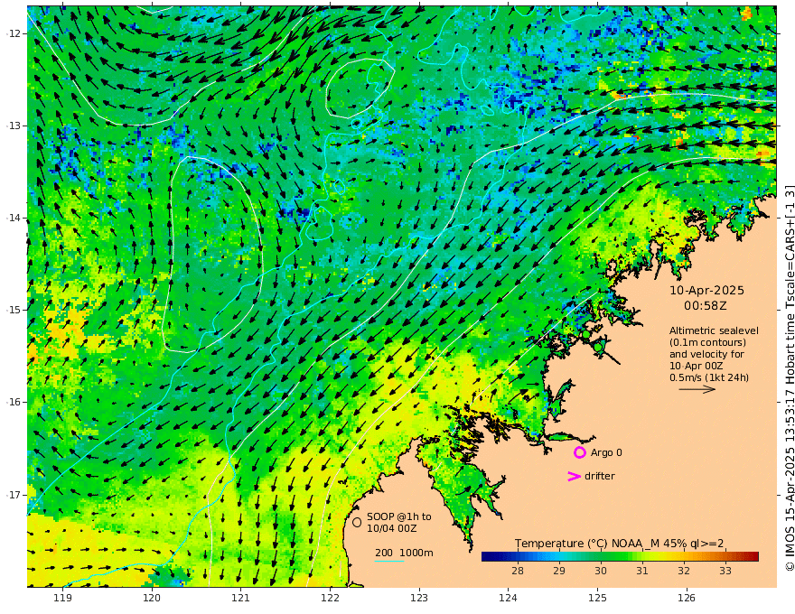Click the '200 1000m' depth contour label

coord(404,553)
